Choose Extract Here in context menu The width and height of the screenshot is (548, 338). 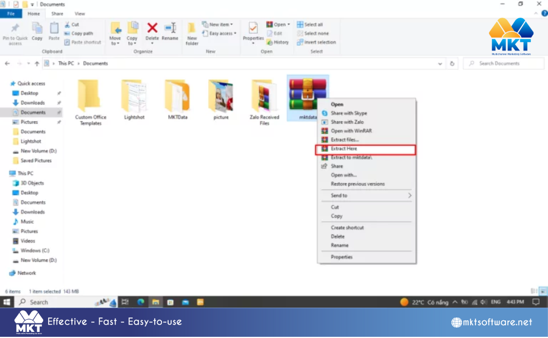tap(365, 150)
